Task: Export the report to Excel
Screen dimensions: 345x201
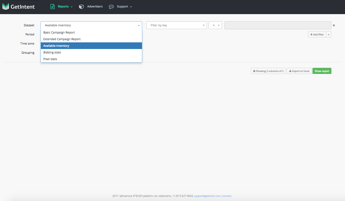Action: pyautogui.click(x=299, y=71)
